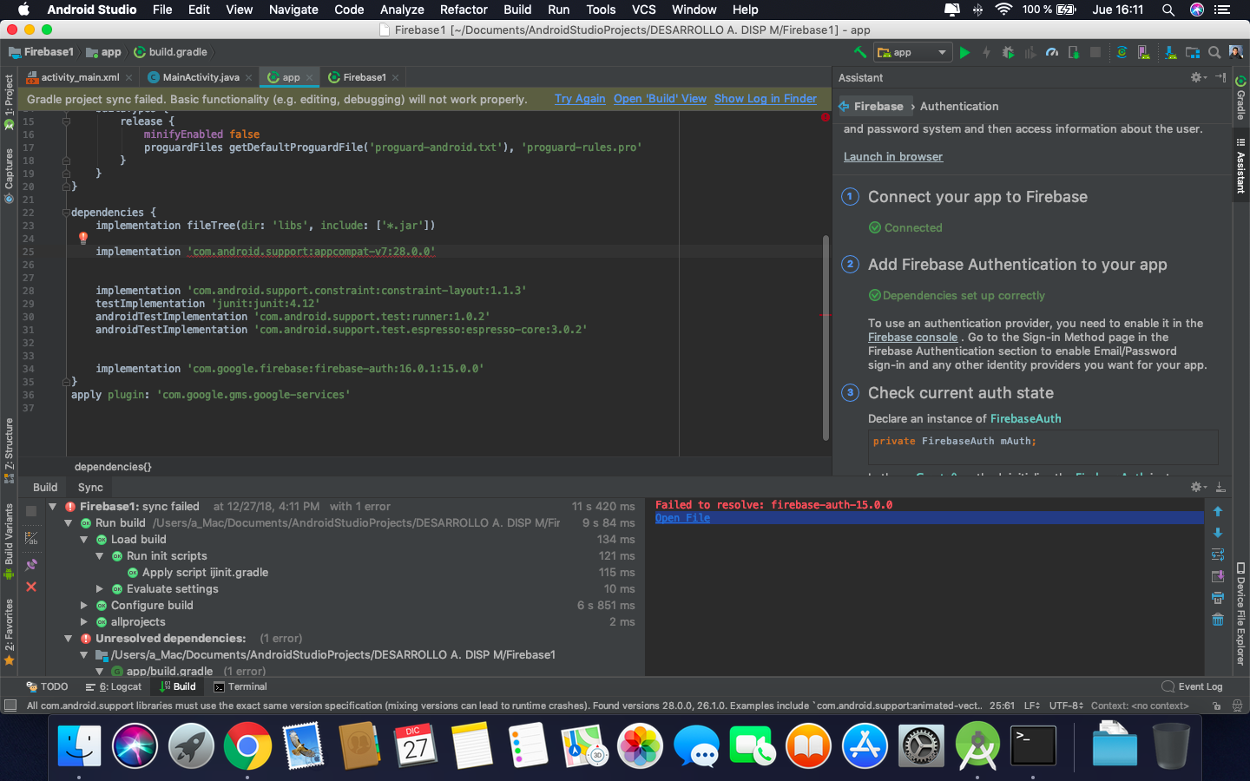The height and width of the screenshot is (781, 1250).
Task: Select the Sync tab in Build panel
Action: [90, 487]
